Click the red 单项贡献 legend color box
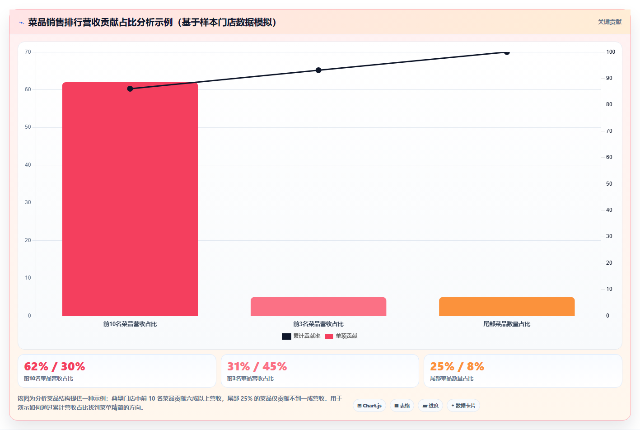 click(329, 336)
